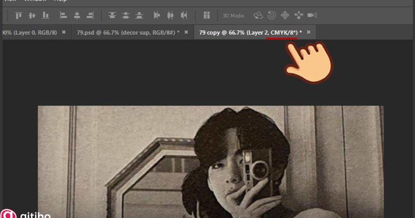This screenshot has height=218, width=415.
Task: Click the Slide 3D camera mode icon
Action: coord(298,15)
